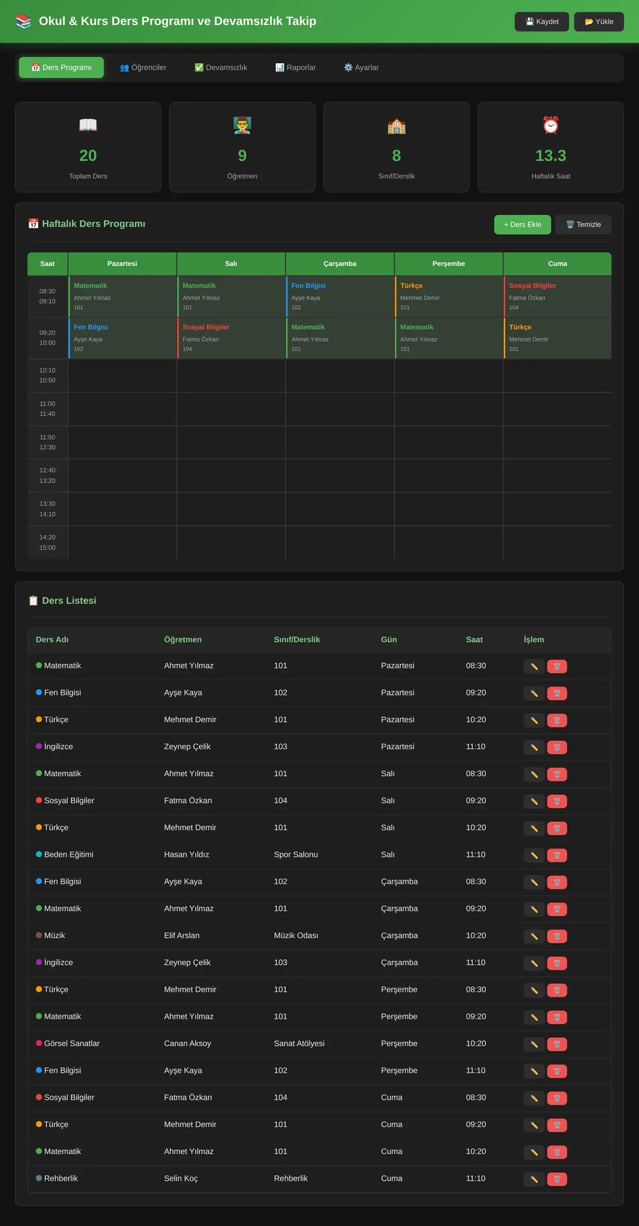Select Türkçe cell on Cuma 09:20 in weekly grid
Image resolution: width=639 pixels, height=1226 pixels.
(558, 338)
